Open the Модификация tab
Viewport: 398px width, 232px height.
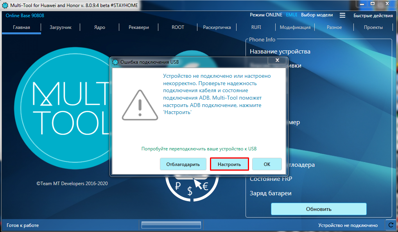[x=295, y=27]
